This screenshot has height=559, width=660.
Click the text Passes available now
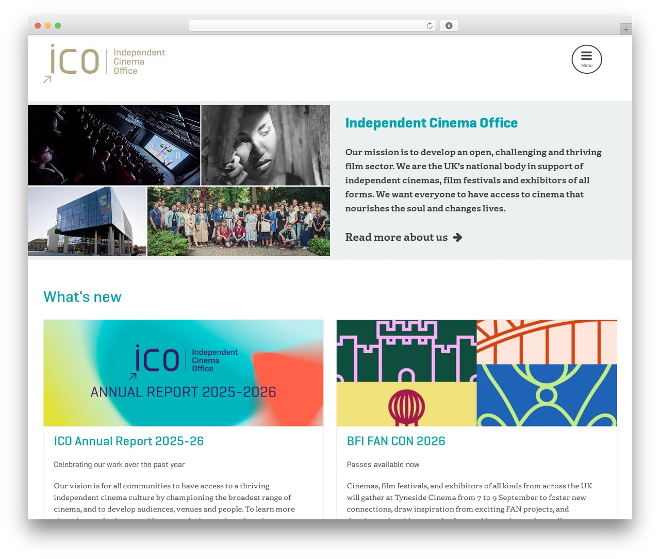click(383, 465)
